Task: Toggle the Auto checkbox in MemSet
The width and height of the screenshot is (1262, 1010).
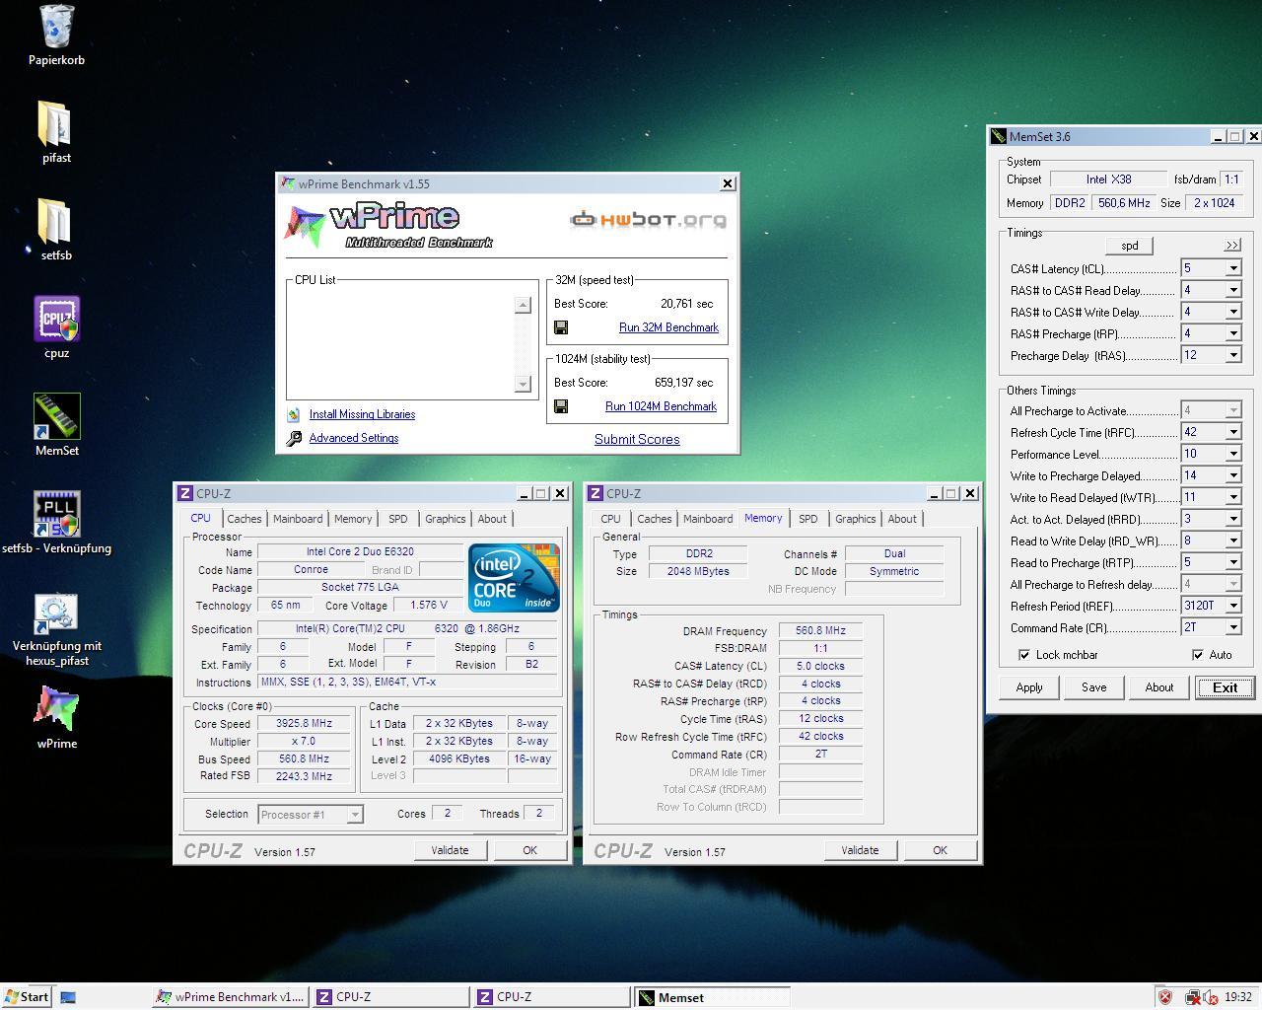Action: (1198, 655)
